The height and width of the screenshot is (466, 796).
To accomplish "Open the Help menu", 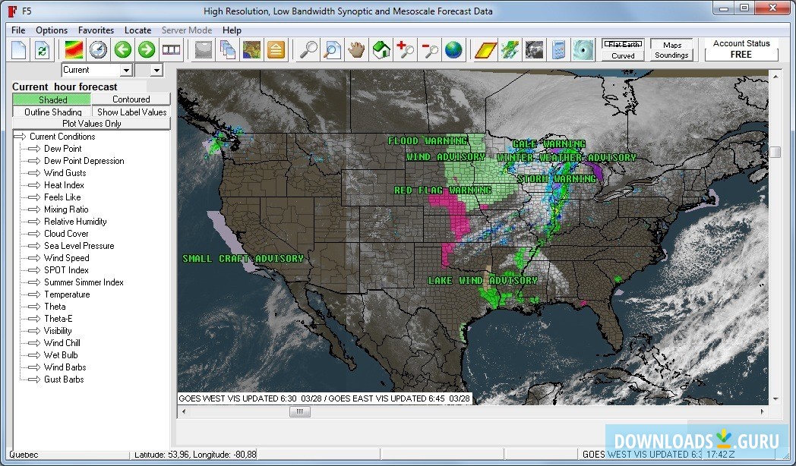I will (232, 30).
